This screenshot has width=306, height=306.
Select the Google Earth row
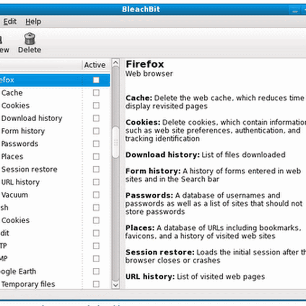[55, 271]
